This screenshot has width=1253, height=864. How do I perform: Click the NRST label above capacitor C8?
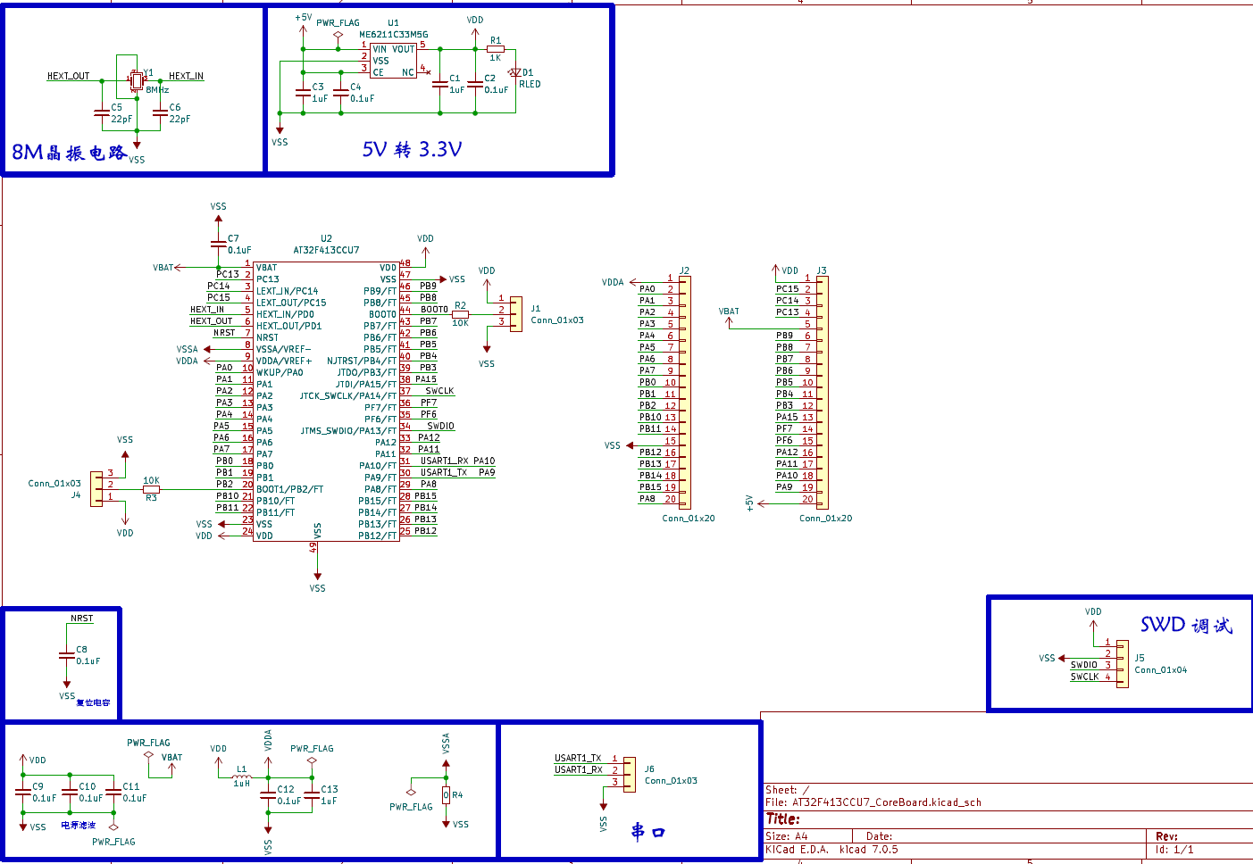[x=81, y=619]
